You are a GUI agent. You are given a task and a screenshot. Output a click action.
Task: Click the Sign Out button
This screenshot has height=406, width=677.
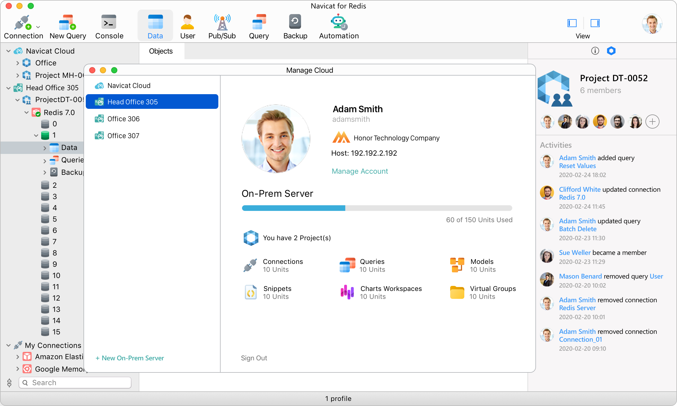click(254, 358)
